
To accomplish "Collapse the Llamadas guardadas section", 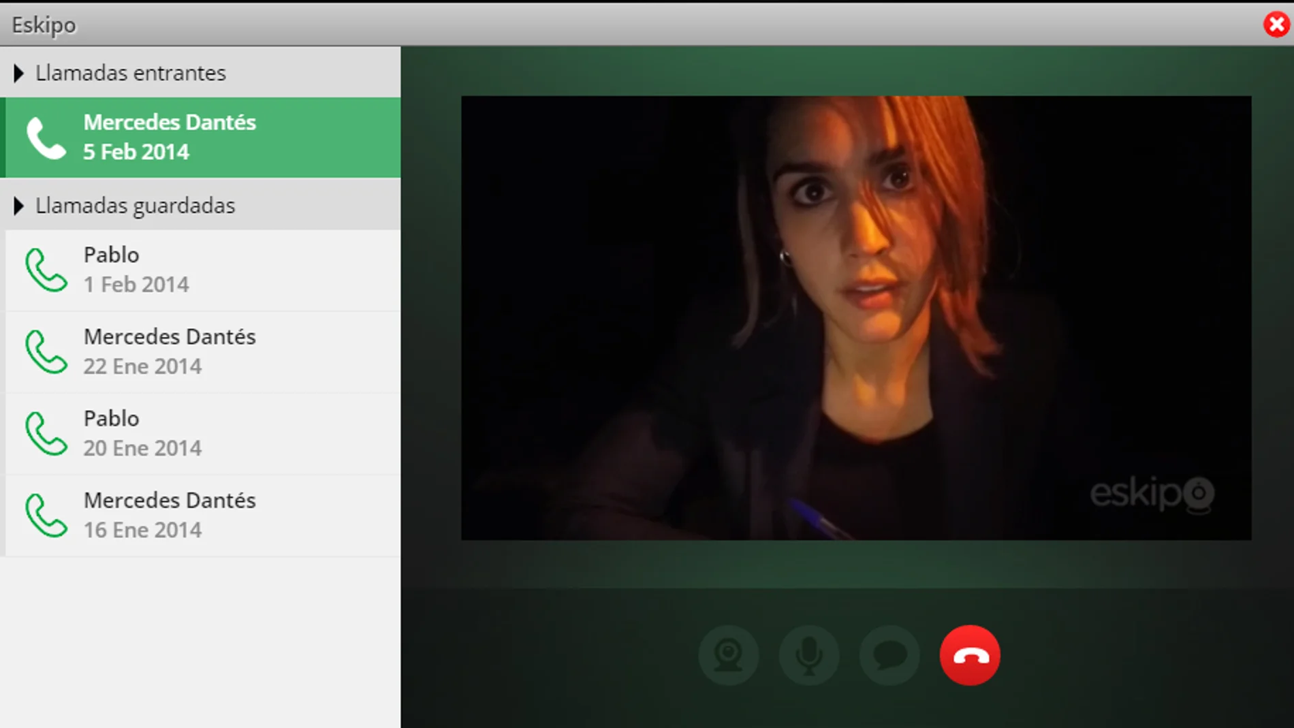I will tap(200, 205).
